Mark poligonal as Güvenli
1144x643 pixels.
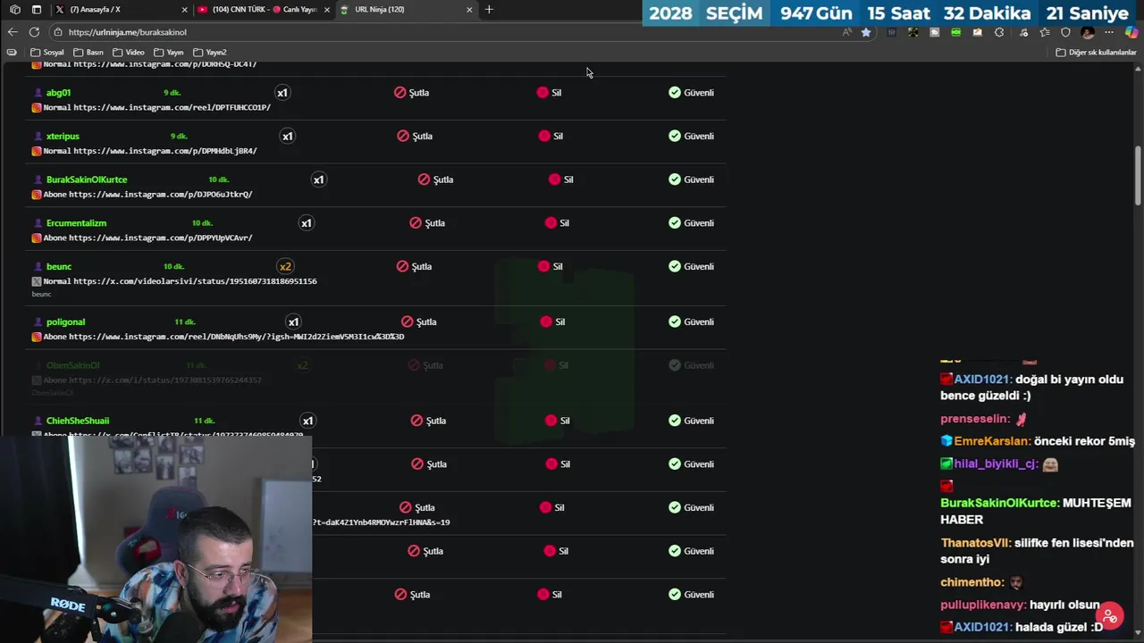click(691, 321)
